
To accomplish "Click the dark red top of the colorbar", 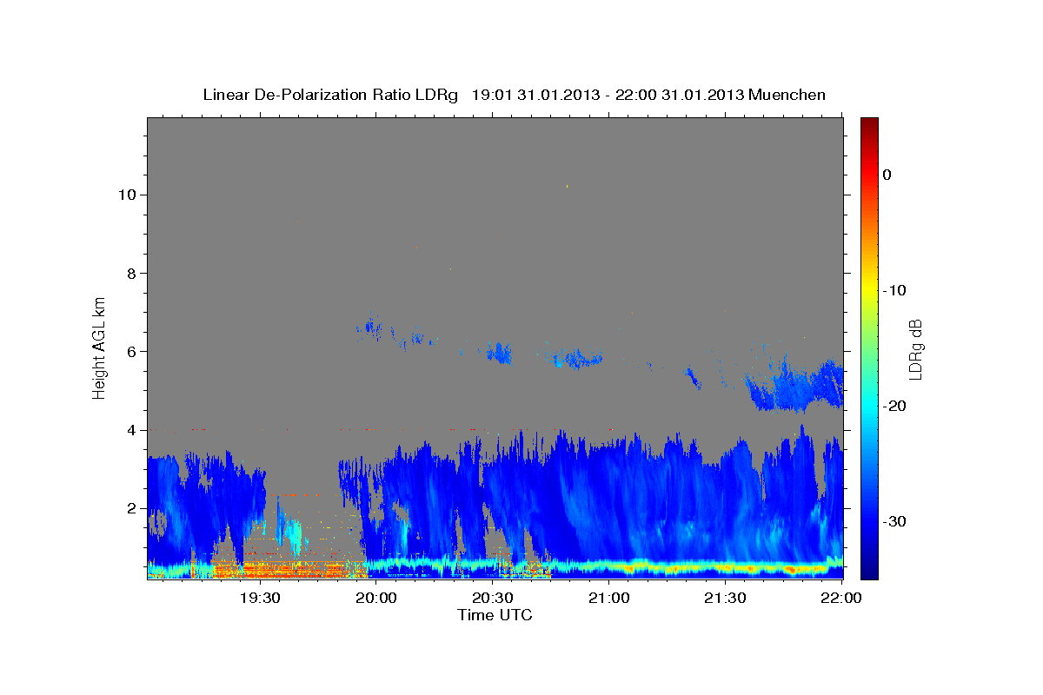I will tap(869, 123).
